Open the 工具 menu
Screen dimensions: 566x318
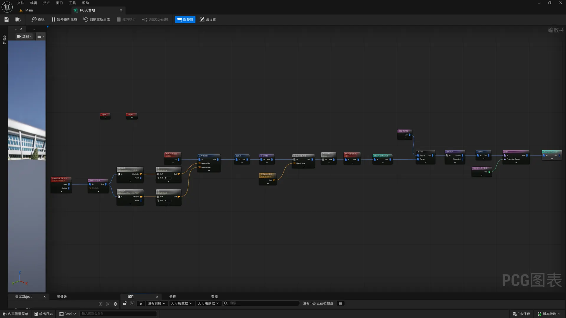[x=72, y=3]
